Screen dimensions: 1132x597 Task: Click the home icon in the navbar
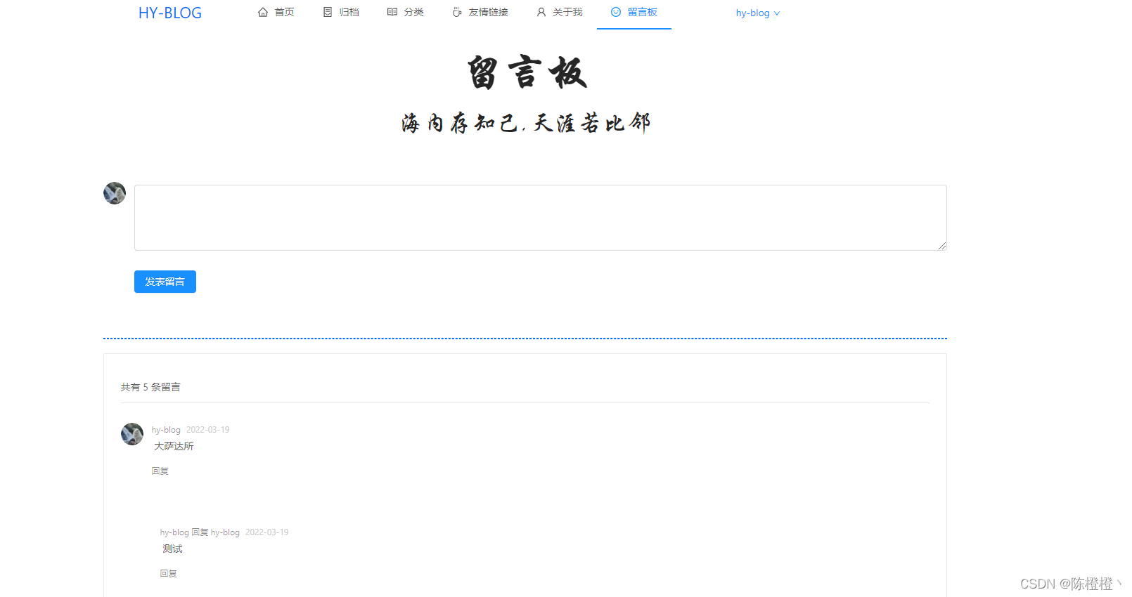click(x=263, y=12)
